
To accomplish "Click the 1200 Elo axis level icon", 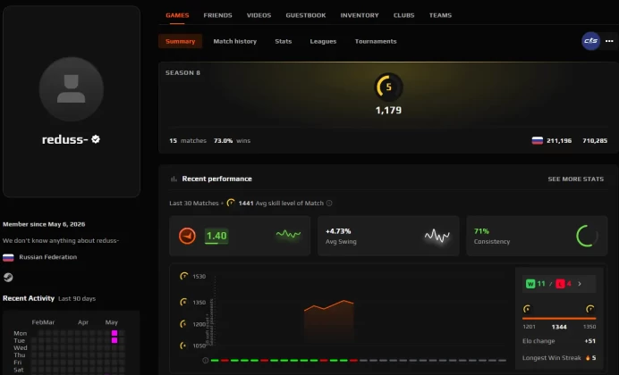I will click(x=183, y=324).
